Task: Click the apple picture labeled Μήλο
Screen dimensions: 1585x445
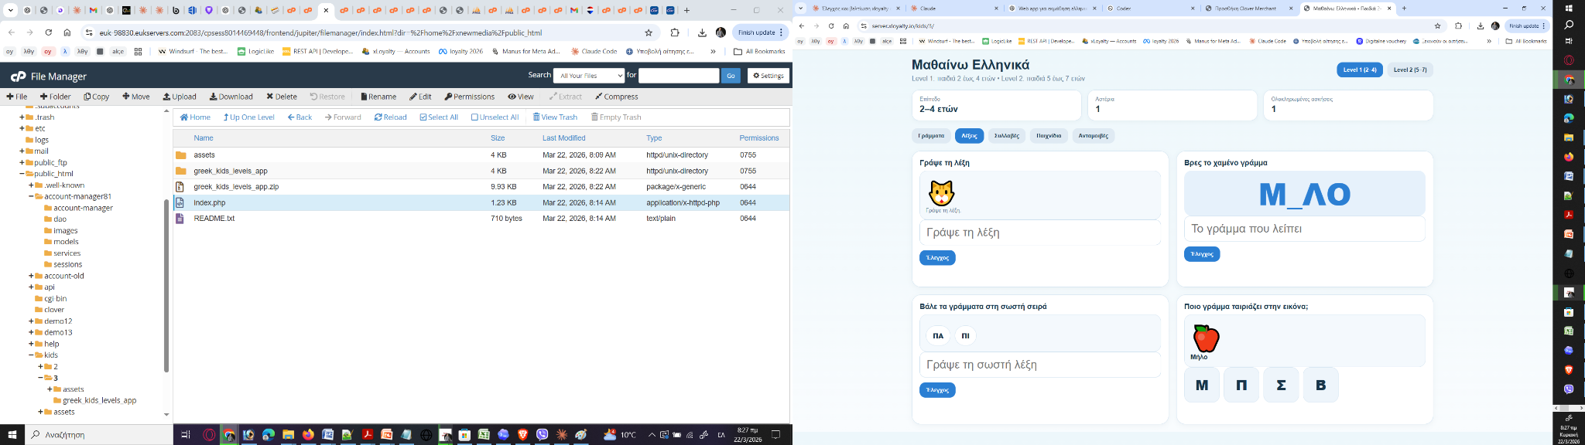Action: 1206,338
